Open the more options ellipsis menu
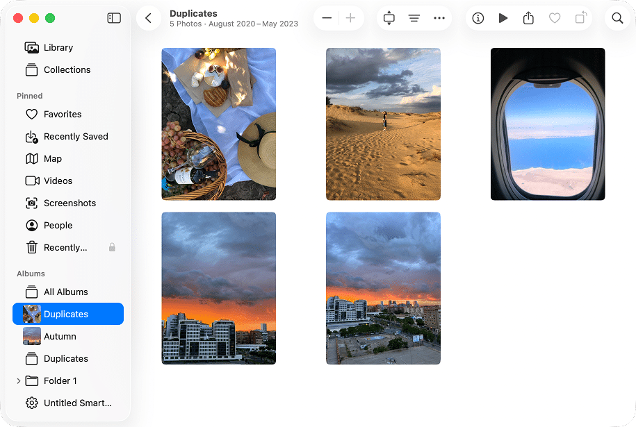This screenshot has height=427, width=636. tap(439, 18)
